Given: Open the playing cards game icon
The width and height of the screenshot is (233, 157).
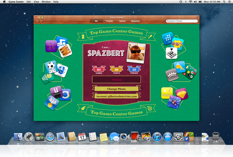Looking at the screenshot, I should click(52, 103).
